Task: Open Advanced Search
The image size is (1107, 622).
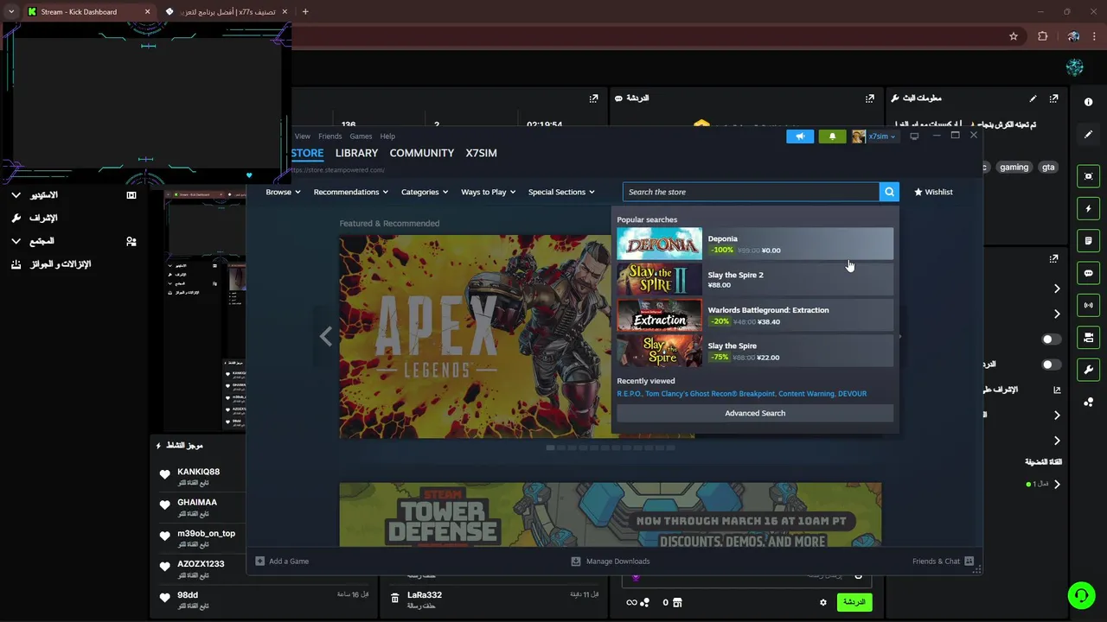Action: coord(755,413)
